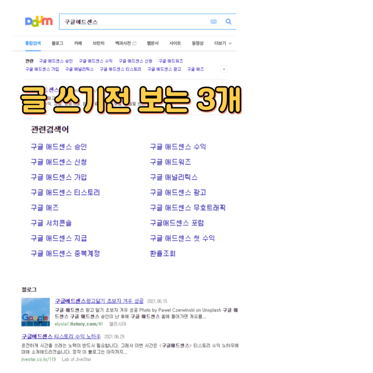
Task: Open the 카페 tab
Action: click(x=78, y=43)
